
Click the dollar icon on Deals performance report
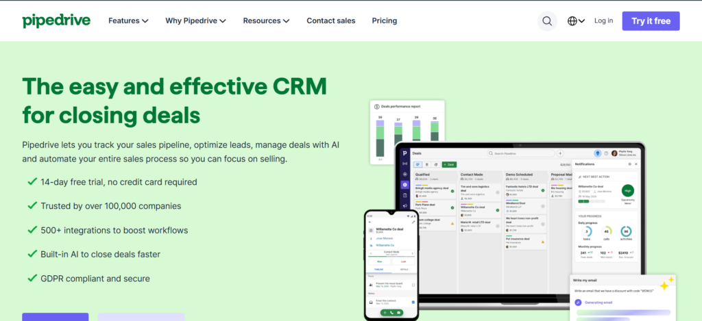pyautogui.click(x=377, y=107)
